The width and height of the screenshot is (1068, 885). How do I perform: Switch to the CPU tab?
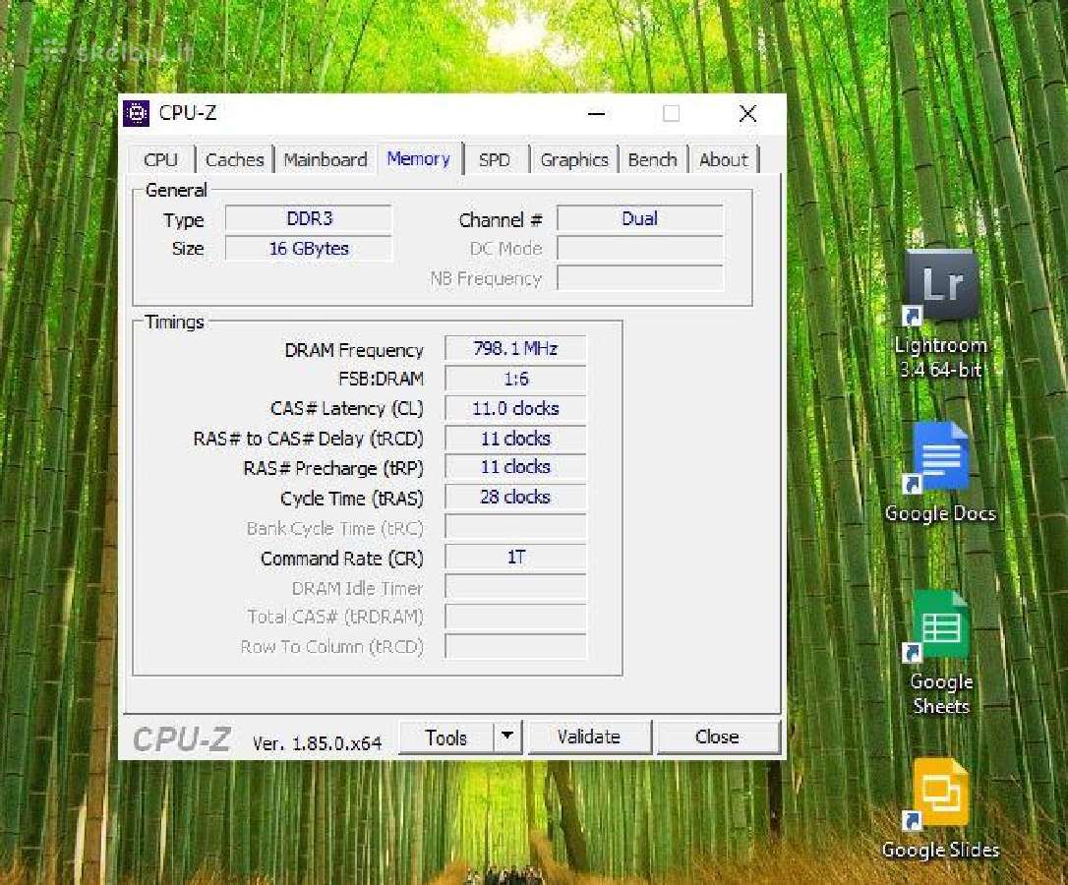160,160
